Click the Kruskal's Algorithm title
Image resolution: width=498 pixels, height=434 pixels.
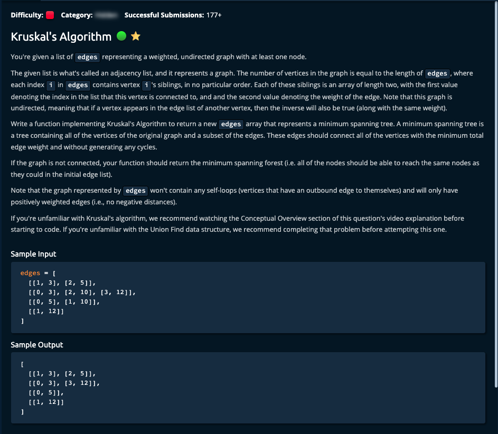click(x=61, y=36)
